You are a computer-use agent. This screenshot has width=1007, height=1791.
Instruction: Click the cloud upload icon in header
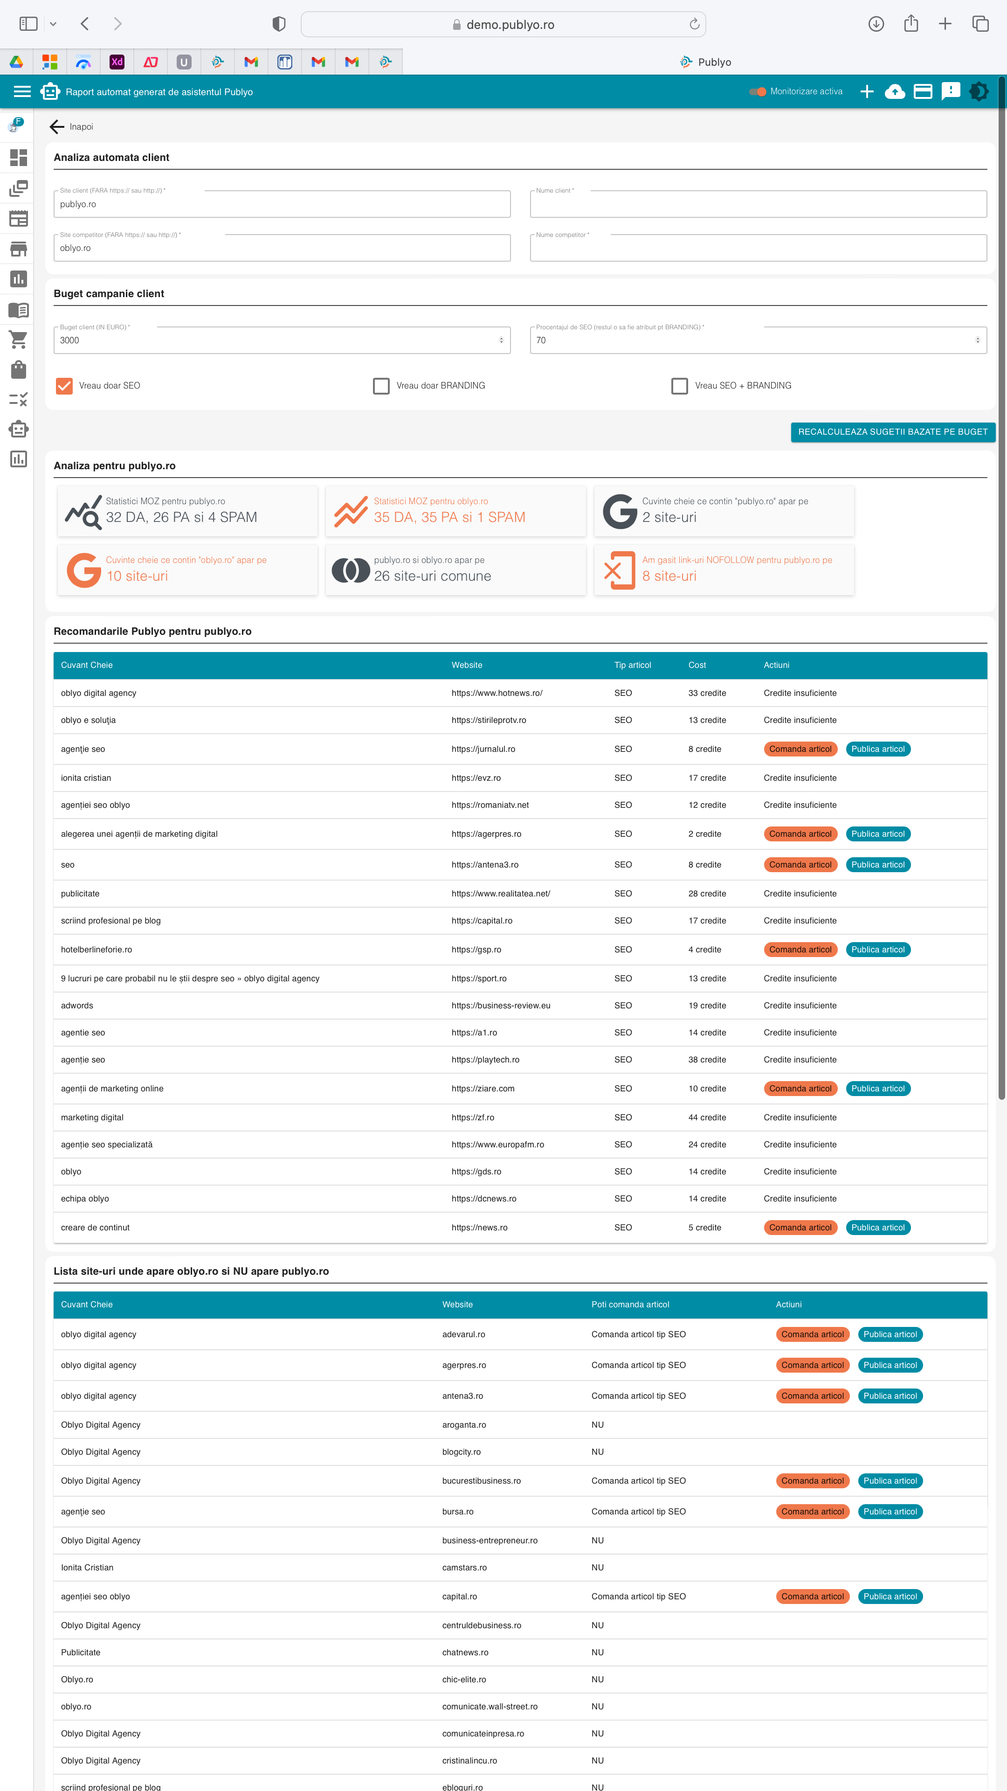pyautogui.click(x=895, y=92)
